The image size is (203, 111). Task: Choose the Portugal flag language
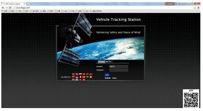point(91,74)
